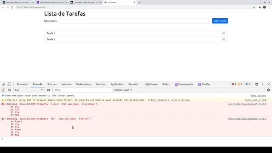This screenshot has height=153, width=272.
Task: Click the blue issues count badge
Action: pos(247,84)
